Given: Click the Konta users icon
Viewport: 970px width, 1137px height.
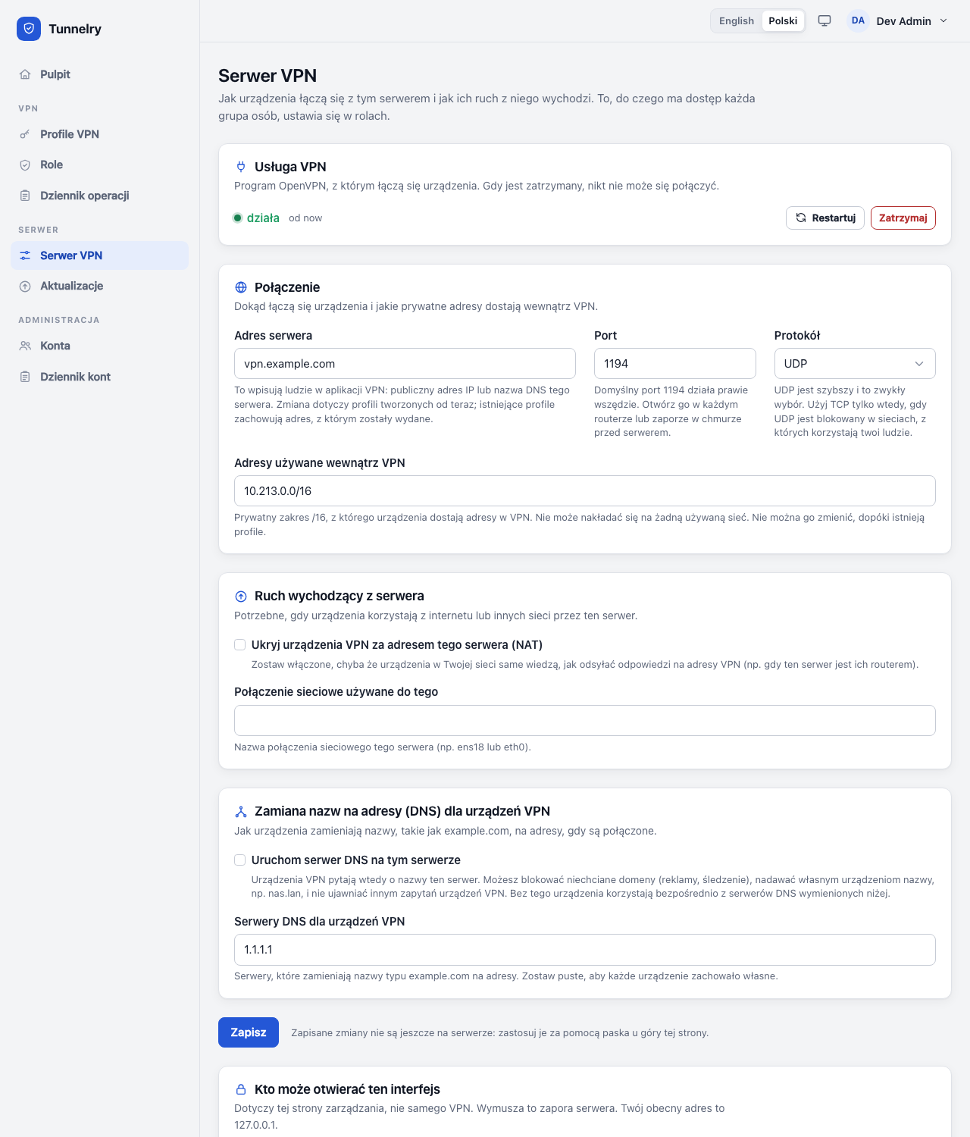Looking at the screenshot, I should point(25,346).
